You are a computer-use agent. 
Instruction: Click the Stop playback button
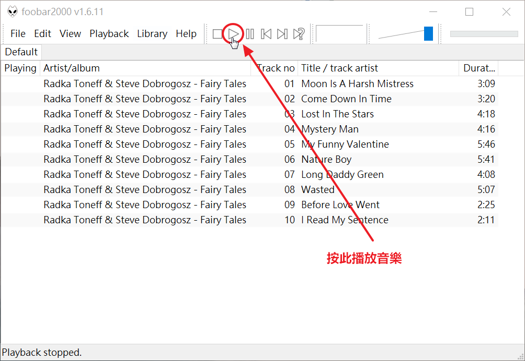click(x=218, y=34)
